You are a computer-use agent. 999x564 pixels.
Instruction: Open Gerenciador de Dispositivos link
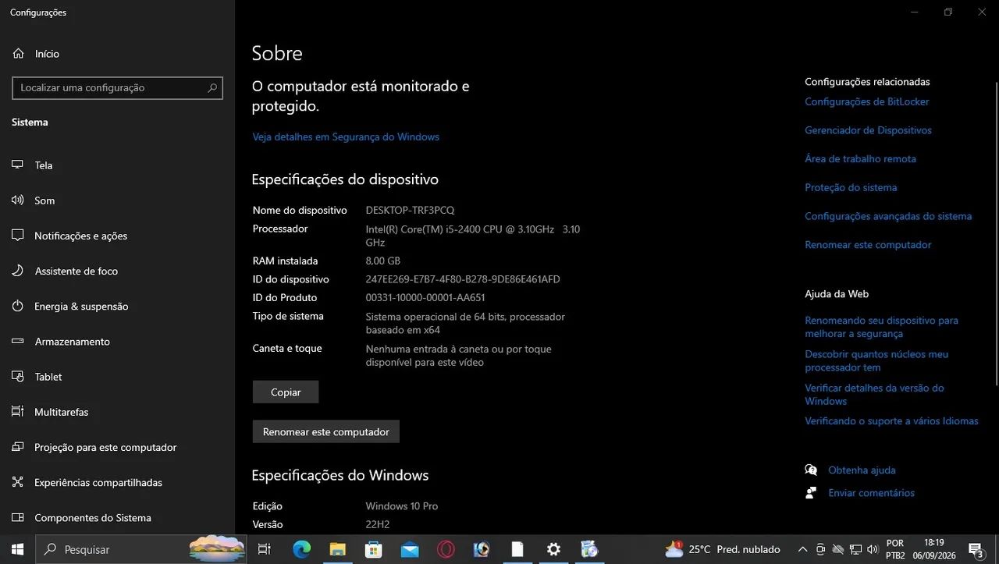pyautogui.click(x=868, y=130)
